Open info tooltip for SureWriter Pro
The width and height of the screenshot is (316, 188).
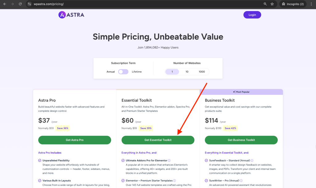coord(241,181)
